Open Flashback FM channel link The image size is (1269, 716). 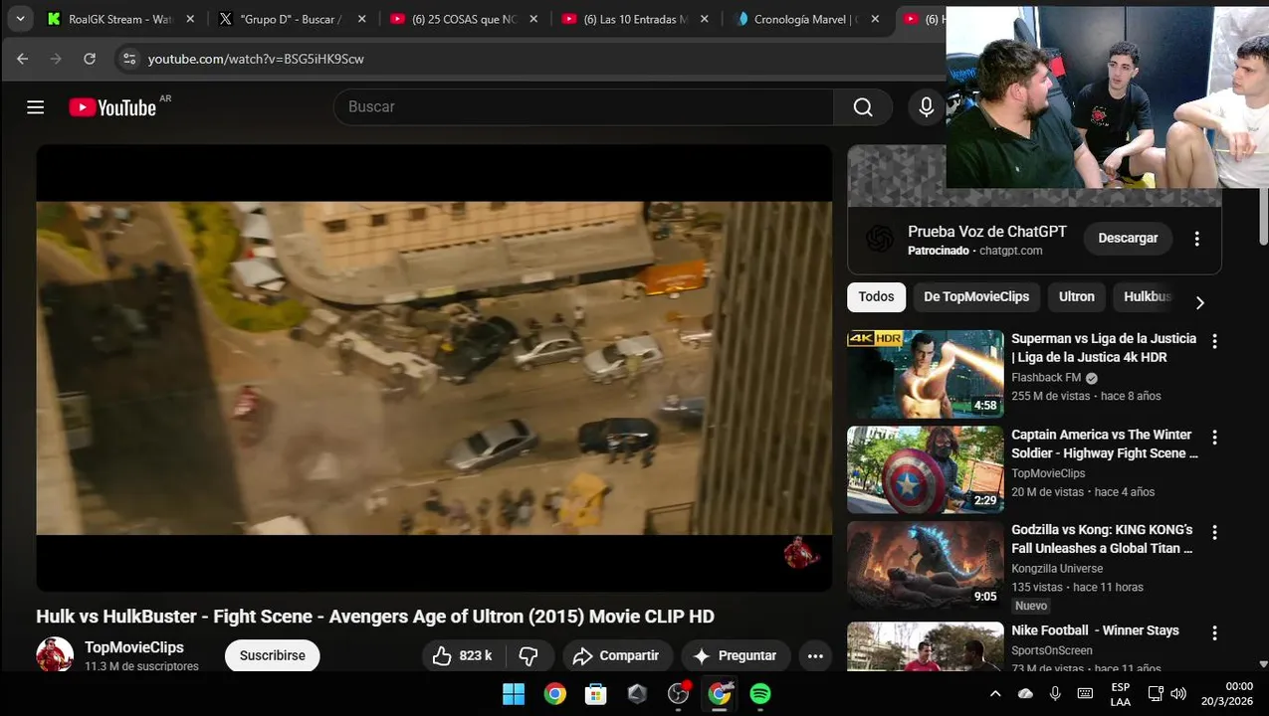coord(1046,378)
